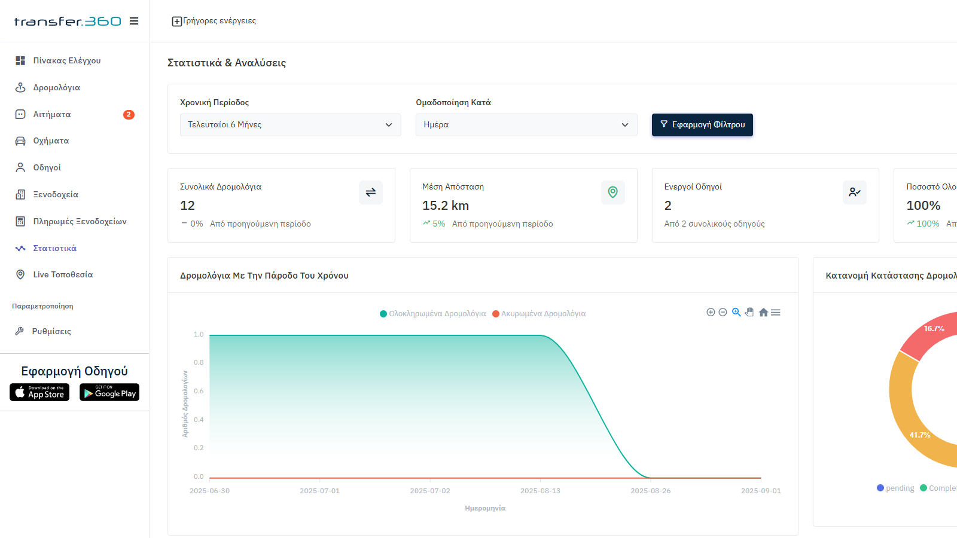Expand the Ομαδοποίηση Κατά dropdown
This screenshot has width=957, height=538.
click(526, 125)
